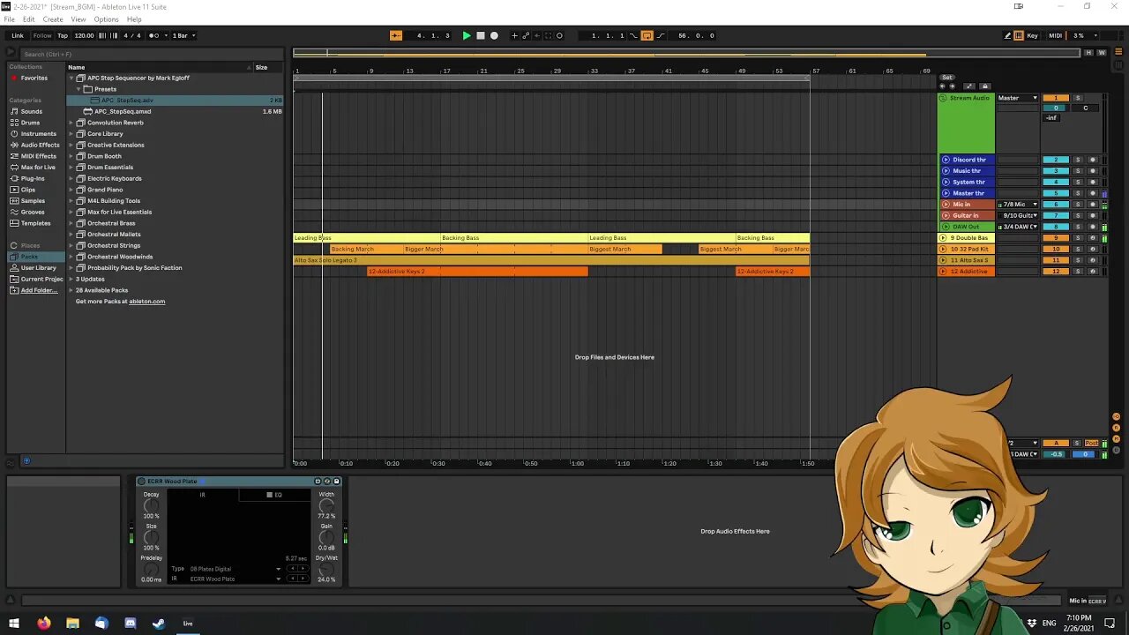The image size is (1129, 635).
Task: Select Favorites in Collections
Action: click(x=34, y=78)
